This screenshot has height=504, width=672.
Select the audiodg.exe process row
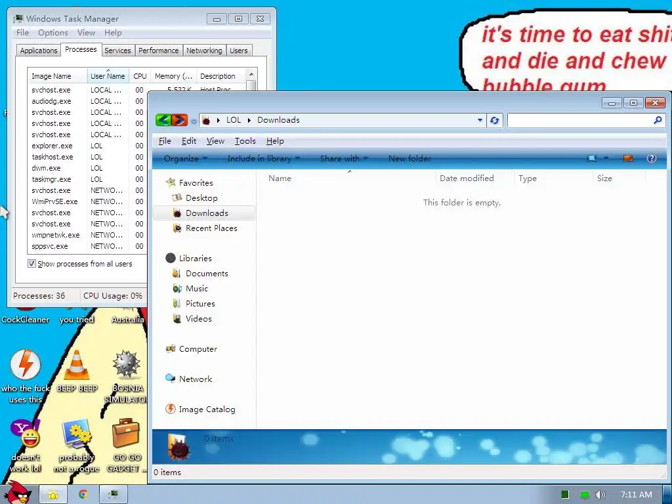tap(87, 101)
